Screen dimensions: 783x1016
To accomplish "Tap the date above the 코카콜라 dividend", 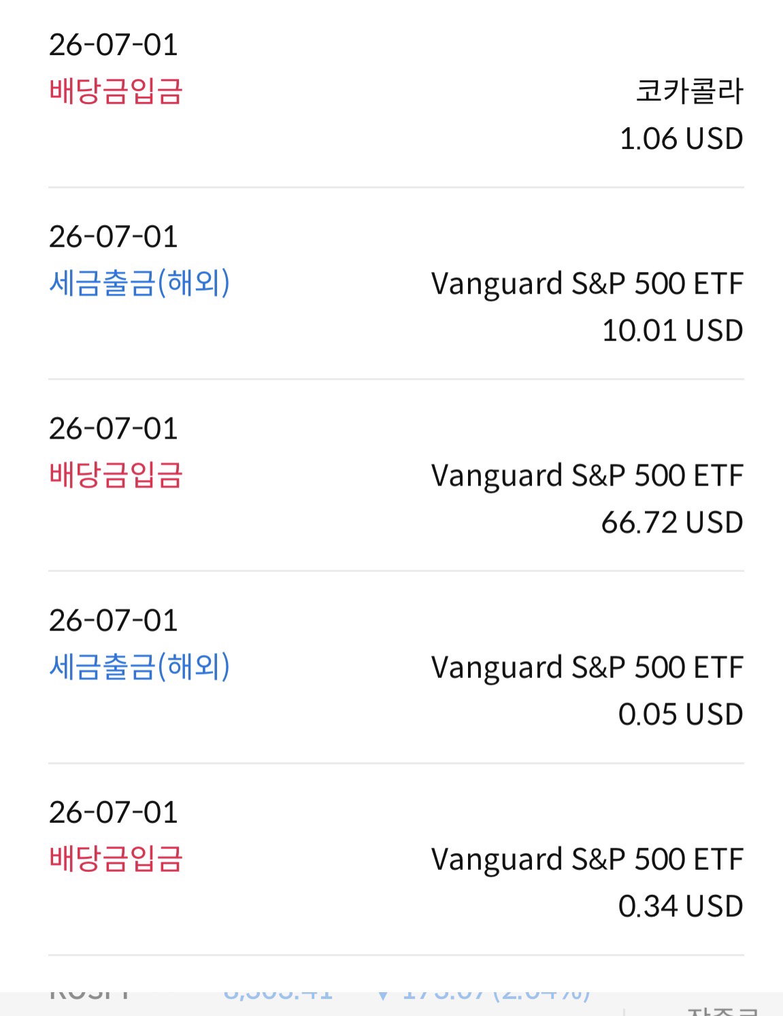I will tap(113, 45).
